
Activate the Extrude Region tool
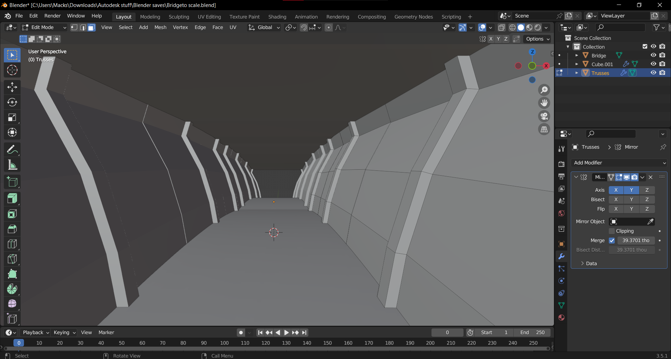point(12,199)
